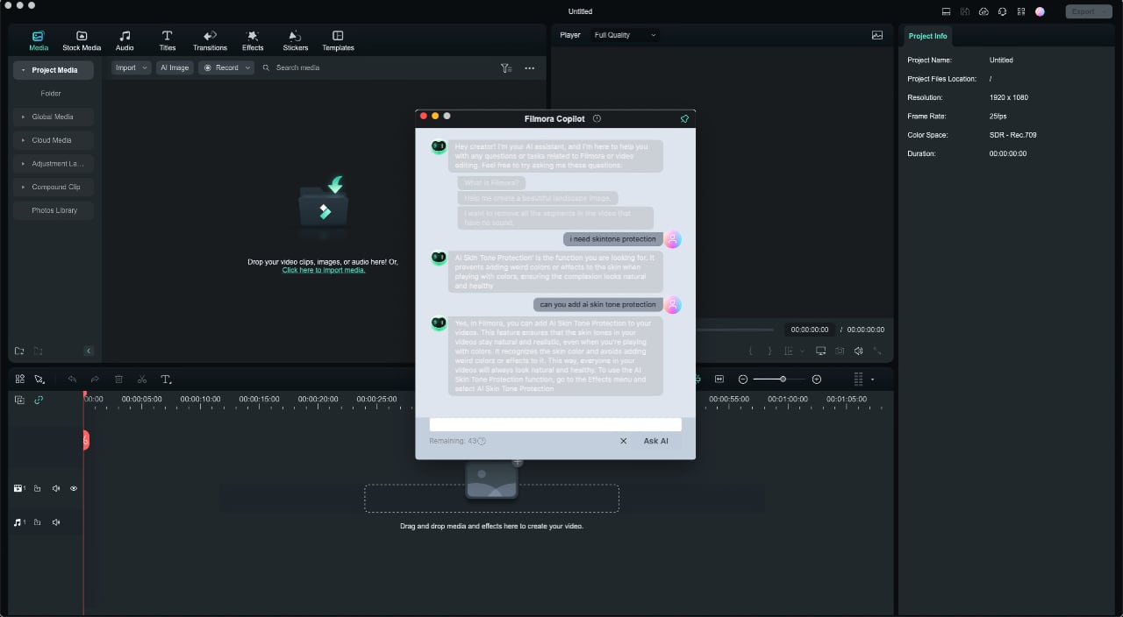Click the AI Image button in the toolbar
The image size is (1123, 617).
174,67
